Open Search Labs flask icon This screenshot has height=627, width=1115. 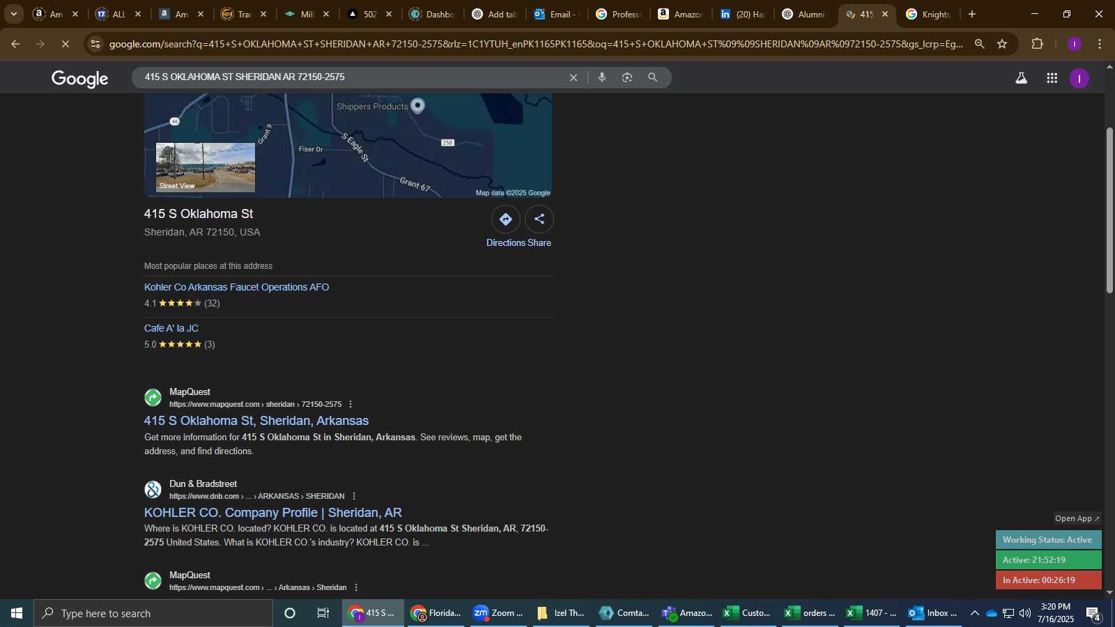tap(1021, 79)
